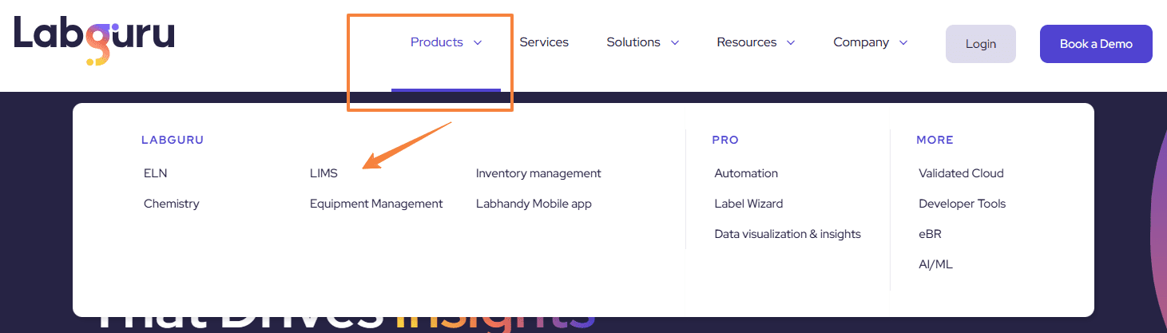The height and width of the screenshot is (333, 1167).
Task: Select the Chemistry product link
Action: pos(172,204)
